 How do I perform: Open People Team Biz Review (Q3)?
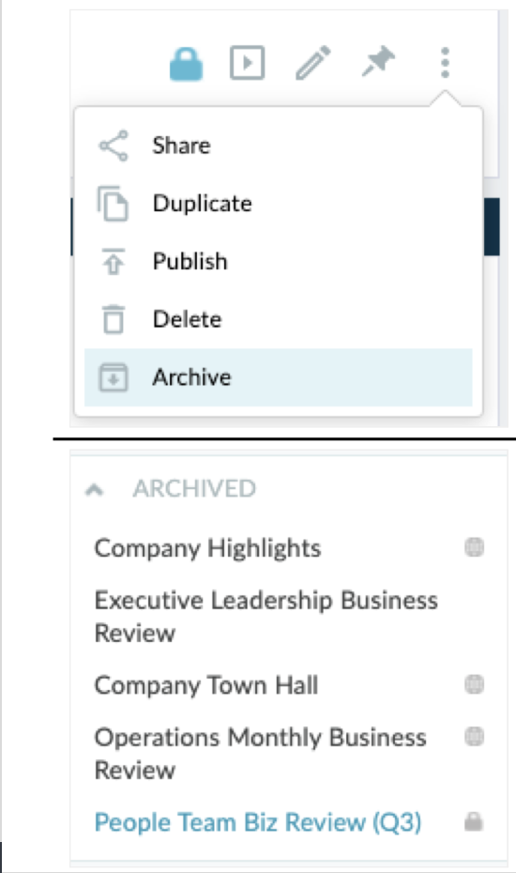(258, 823)
